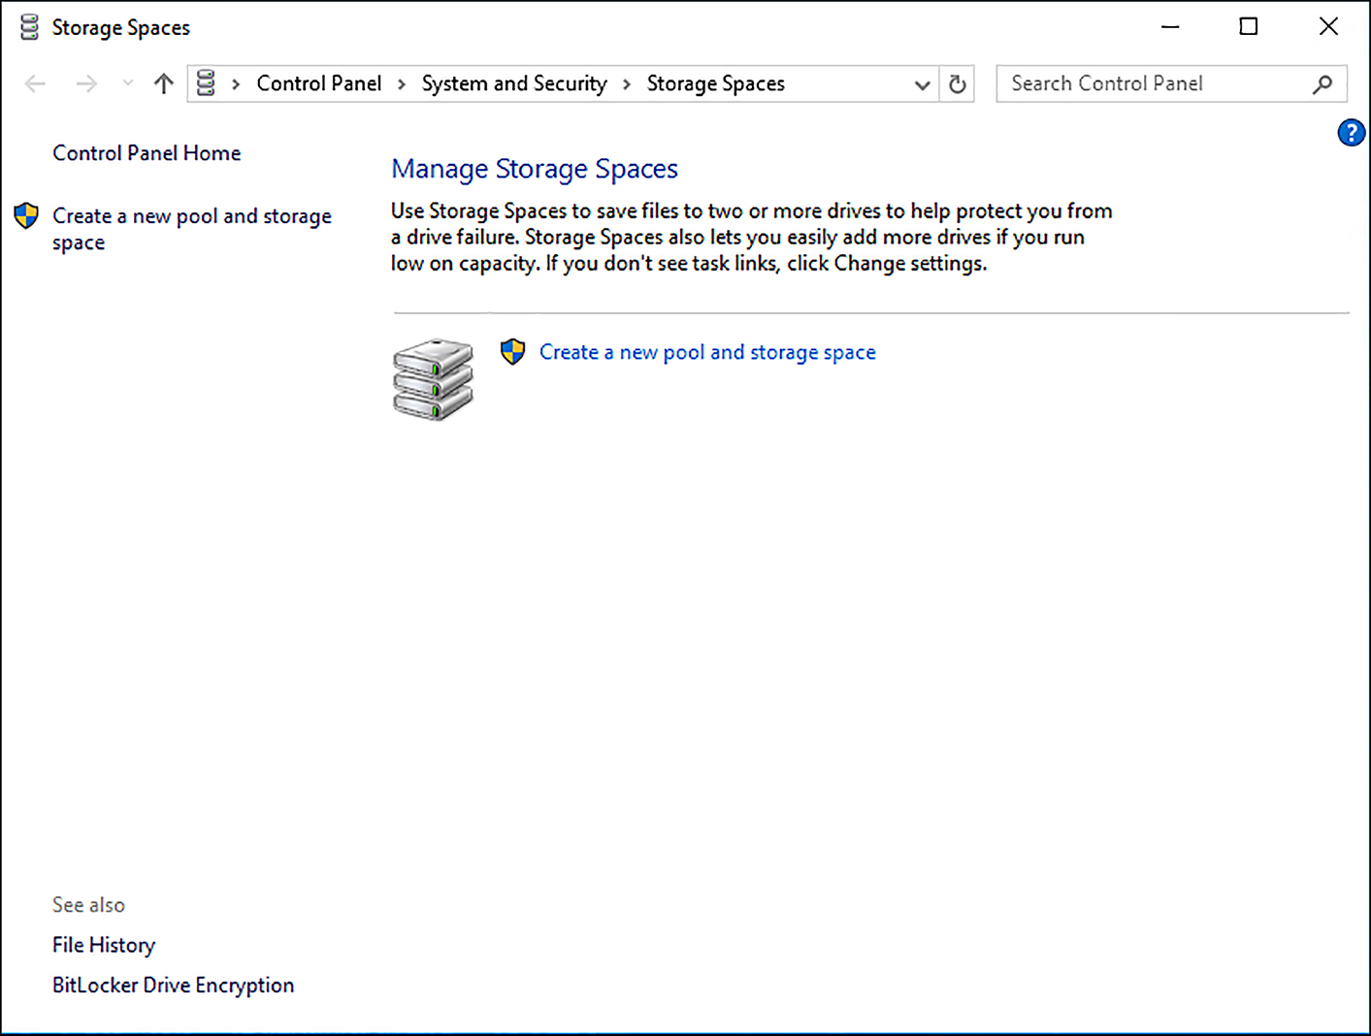Expand chevron after System and Security
The height and width of the screenshot is (1036, 1371).
[x=627, y=84]
